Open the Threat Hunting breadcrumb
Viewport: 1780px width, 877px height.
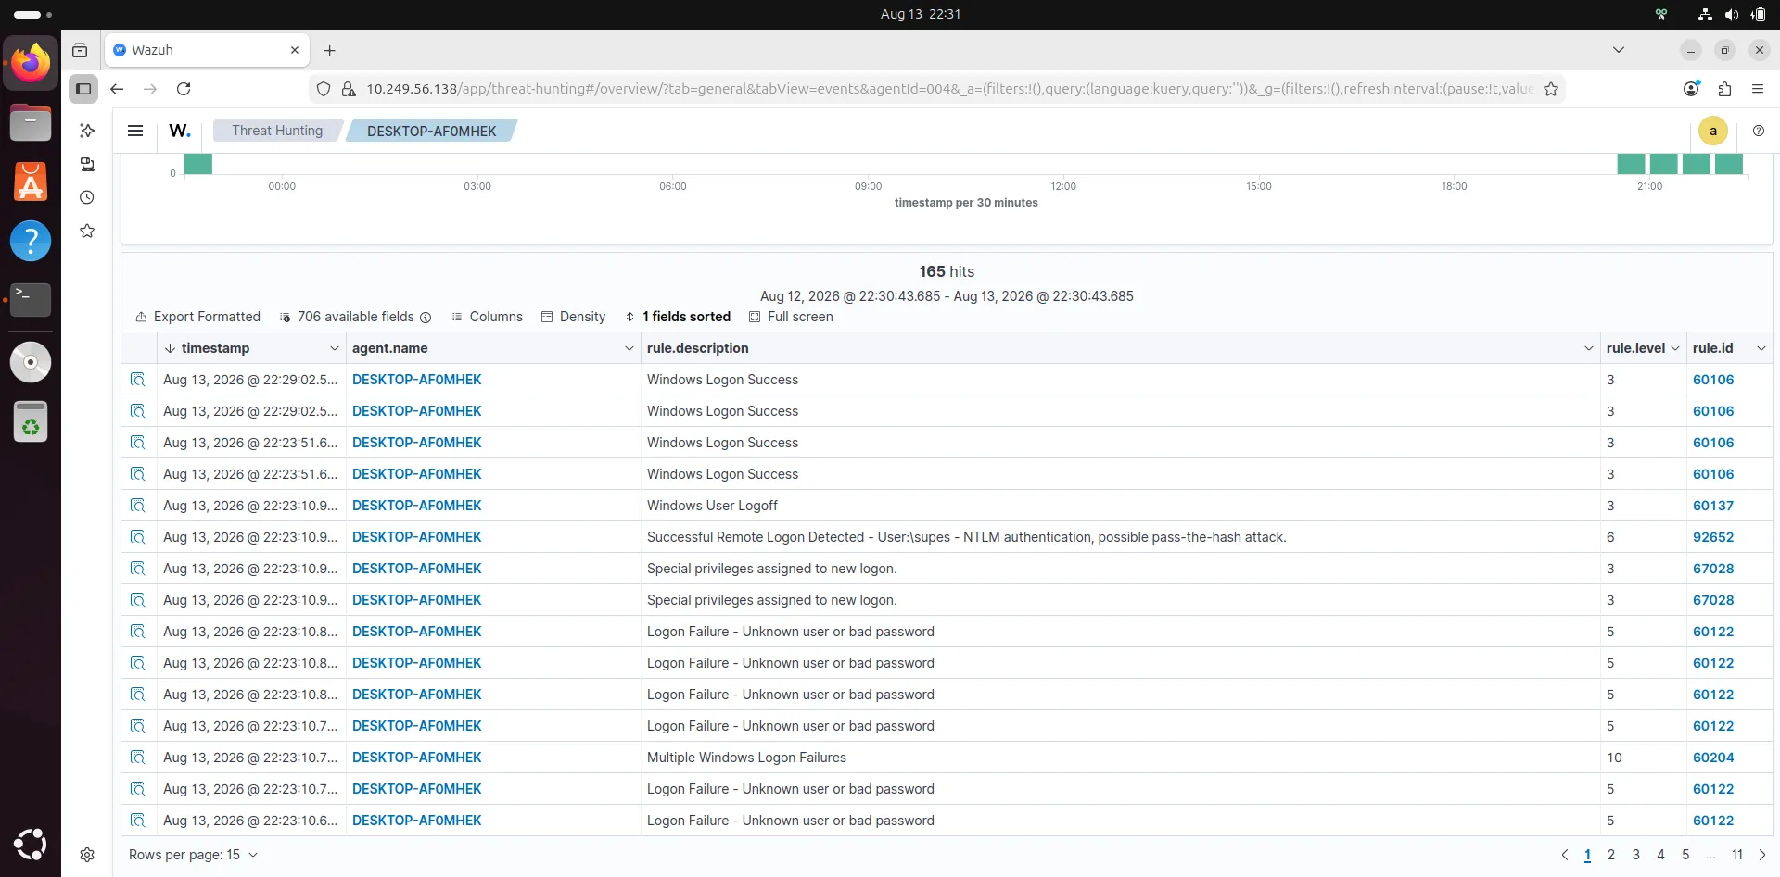click(277, 131)
